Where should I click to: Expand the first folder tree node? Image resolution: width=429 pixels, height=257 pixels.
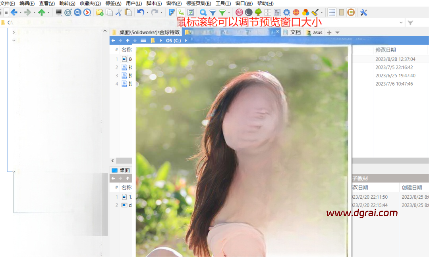point(14,32)
